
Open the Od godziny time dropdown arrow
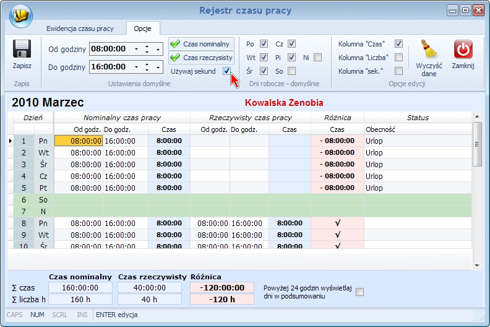pos(136,49)
